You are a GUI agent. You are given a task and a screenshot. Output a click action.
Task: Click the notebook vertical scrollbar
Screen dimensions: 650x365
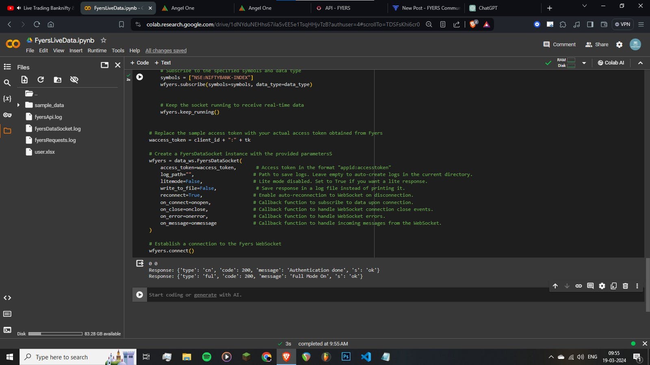648,284
